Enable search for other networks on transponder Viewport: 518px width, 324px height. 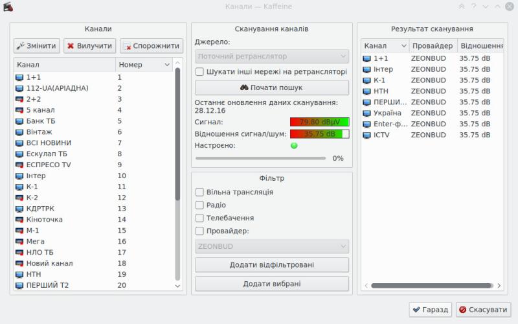click(200, 72)
